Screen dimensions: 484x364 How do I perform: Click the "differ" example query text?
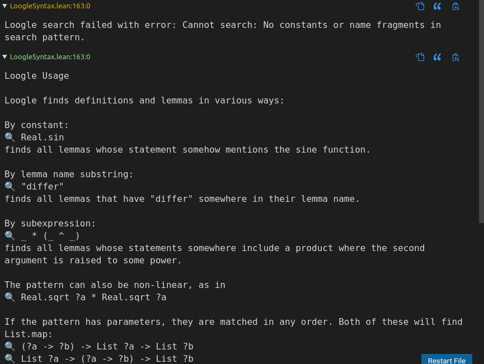[43, 186]
